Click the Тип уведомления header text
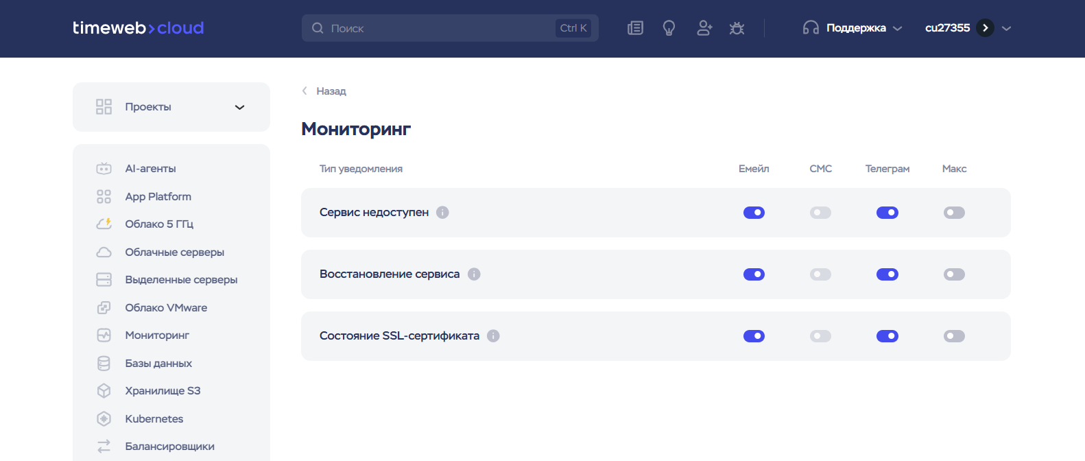The width and height of the screenshot is (1085, 461). pos(361,169)
